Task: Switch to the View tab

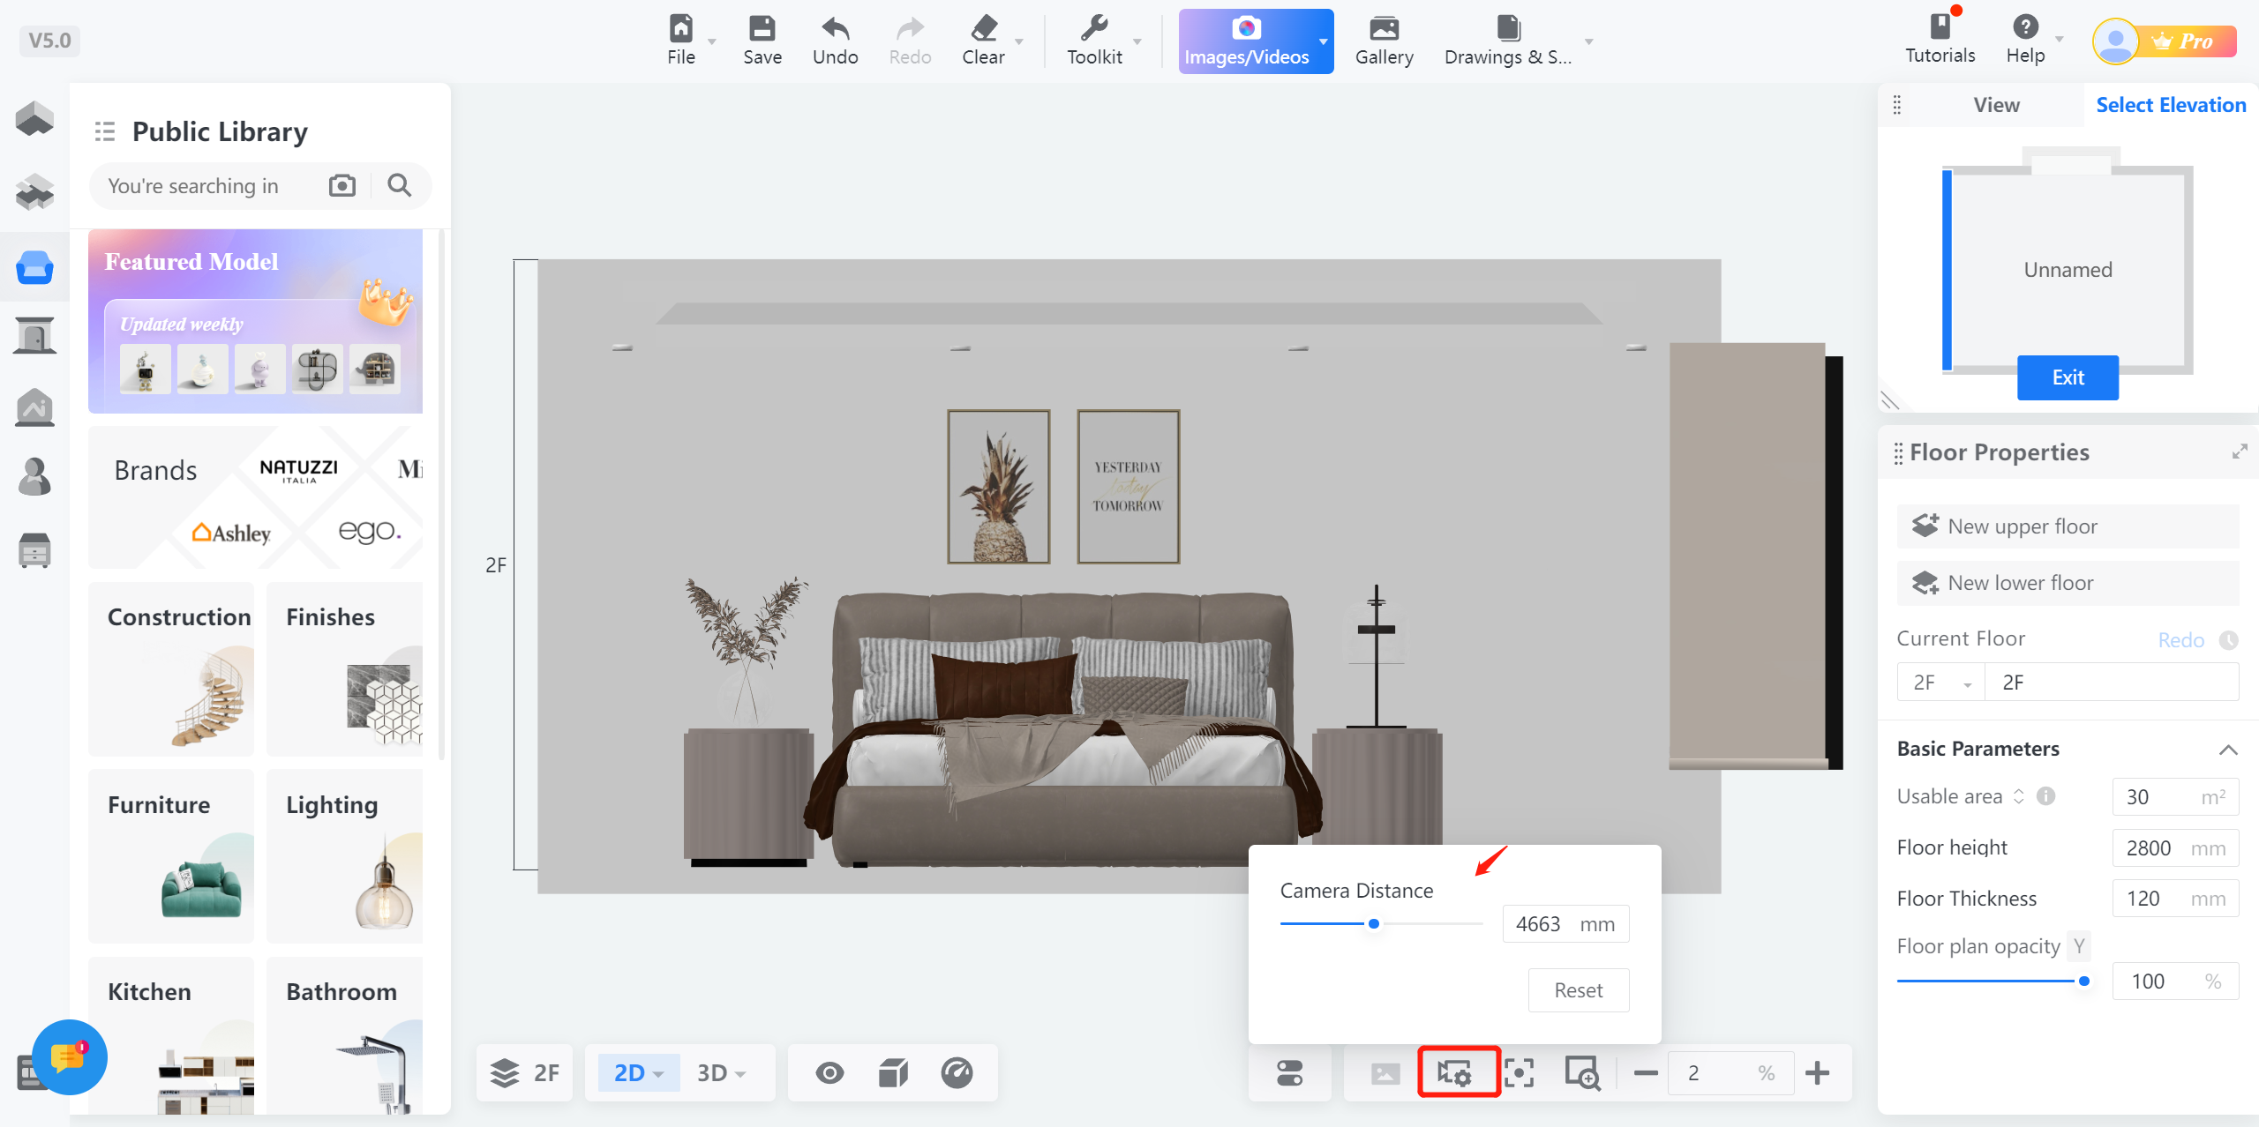Action: [x=1996, y=105]
